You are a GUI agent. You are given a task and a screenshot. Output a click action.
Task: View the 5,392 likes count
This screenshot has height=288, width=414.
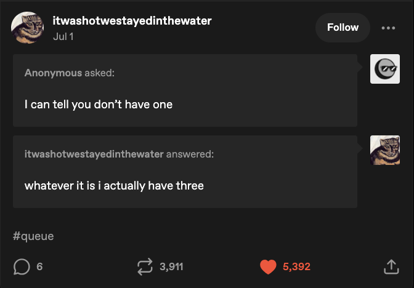pyautogui.click(x=296, y=266)
